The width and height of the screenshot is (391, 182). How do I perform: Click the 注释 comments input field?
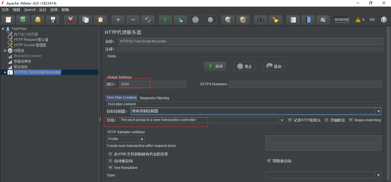coord(250,49)
